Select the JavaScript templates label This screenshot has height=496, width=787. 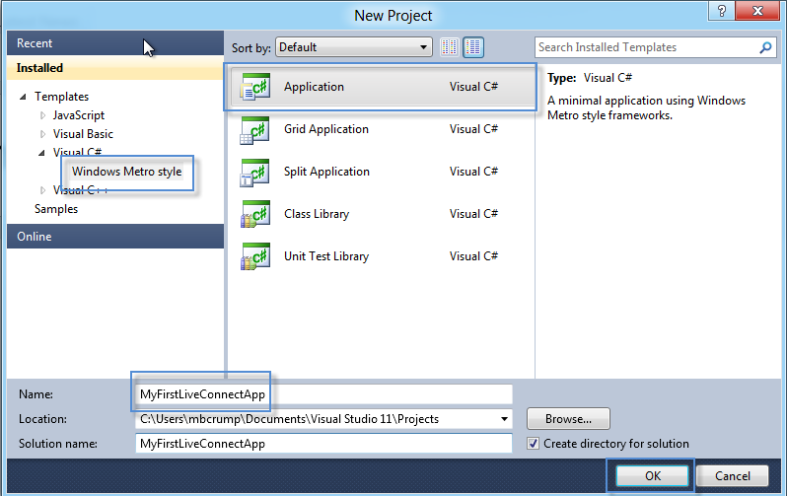tap(79, 115)
